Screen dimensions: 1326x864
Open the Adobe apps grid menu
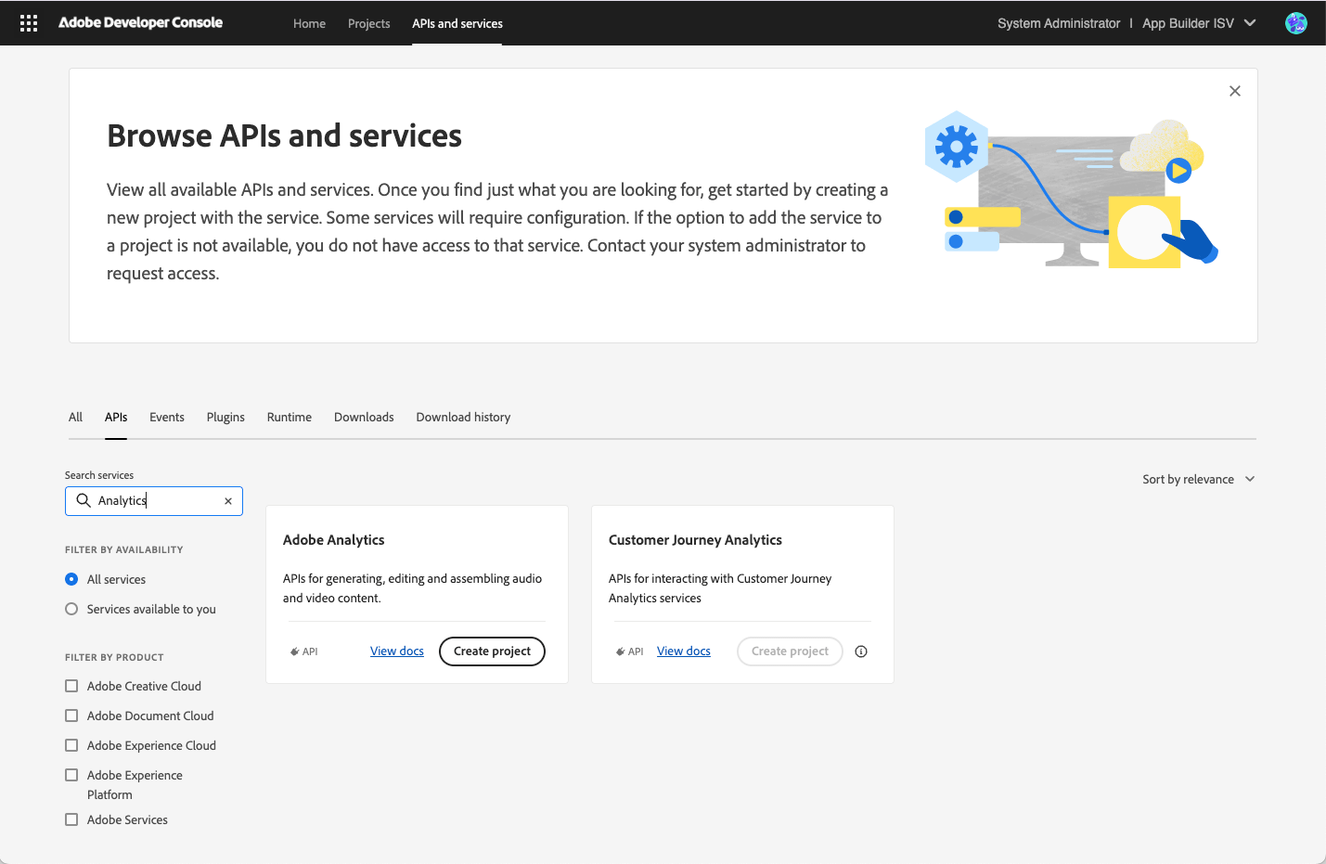pyautogui.click(x=28, y=22)
